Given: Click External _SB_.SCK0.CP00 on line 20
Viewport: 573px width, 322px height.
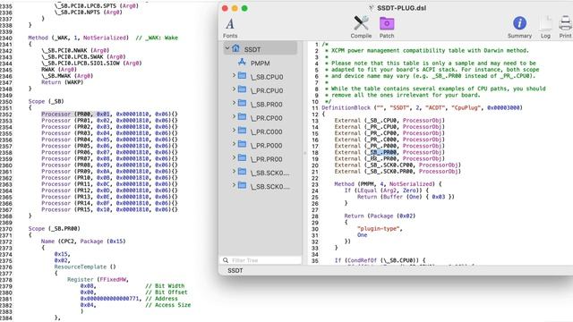Looking at the screenshot, I should pos(398,165).
